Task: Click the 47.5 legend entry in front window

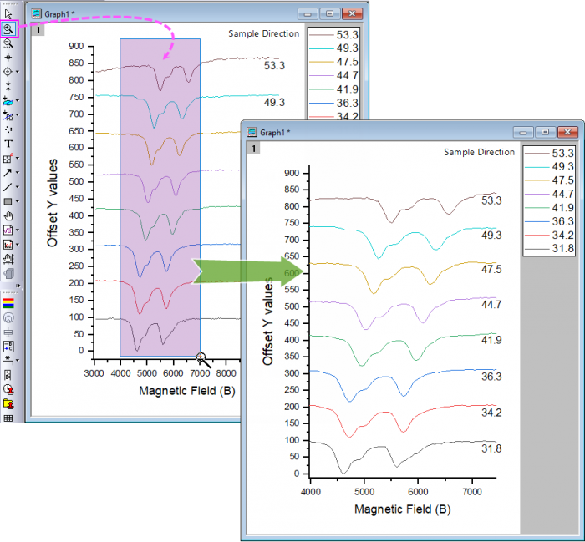Action: pos(549,180)
